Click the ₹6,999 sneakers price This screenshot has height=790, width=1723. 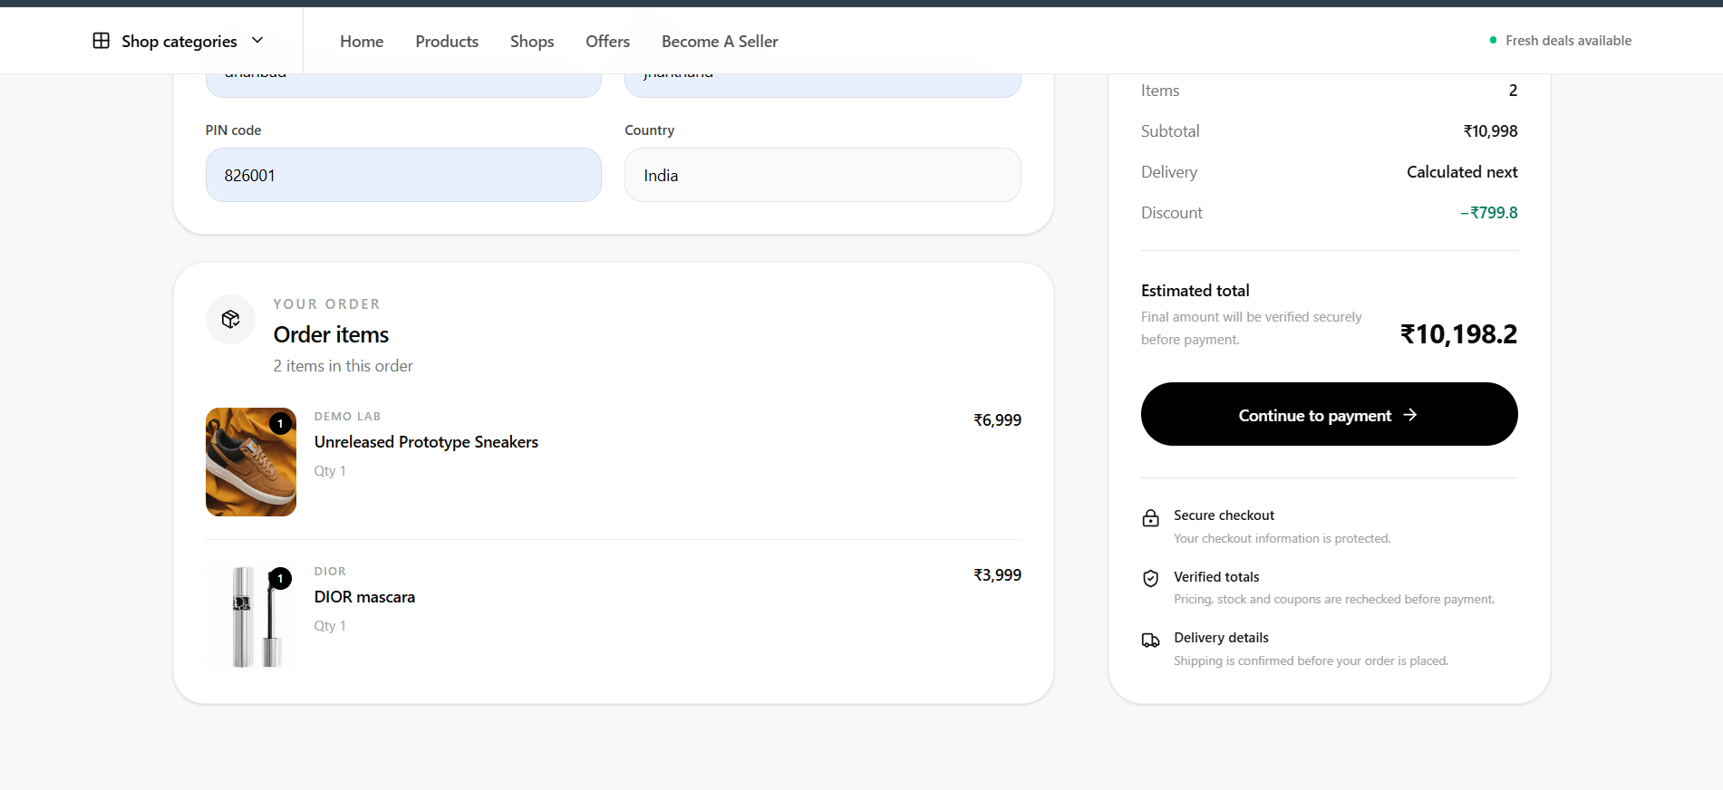pos(997,420)
